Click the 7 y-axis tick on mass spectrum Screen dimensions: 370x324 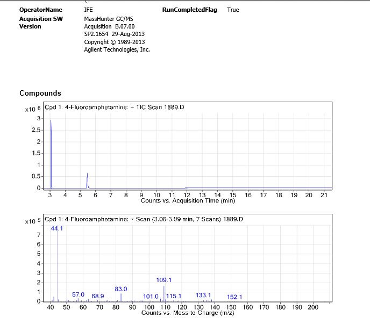pos(39,235)
